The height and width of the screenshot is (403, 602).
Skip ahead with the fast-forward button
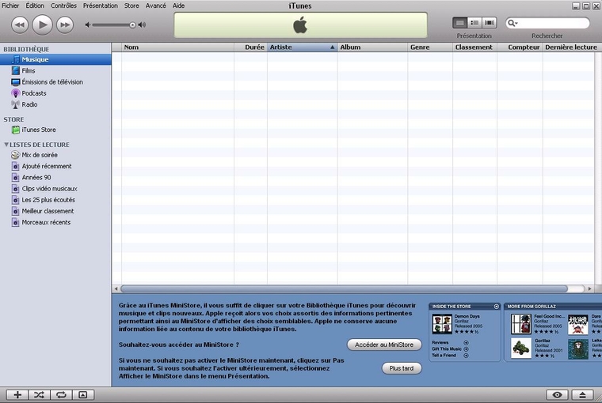click(65, 25)
